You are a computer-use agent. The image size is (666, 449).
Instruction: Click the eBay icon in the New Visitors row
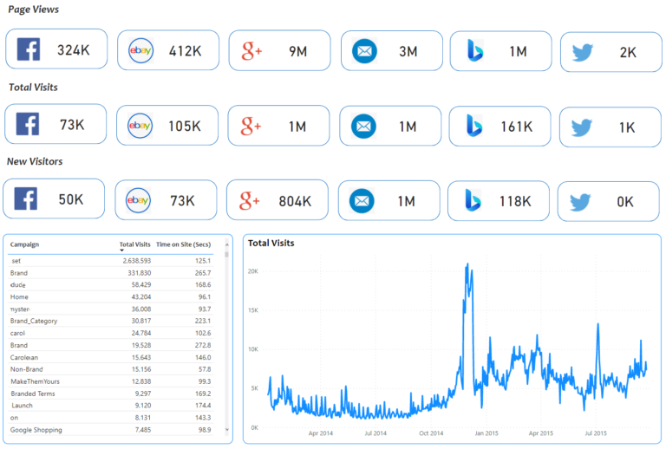click(x=138, y=200)
